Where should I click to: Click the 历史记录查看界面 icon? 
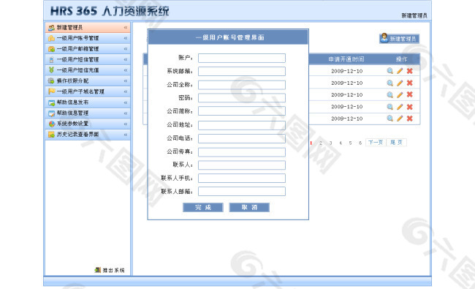[51, 135]
